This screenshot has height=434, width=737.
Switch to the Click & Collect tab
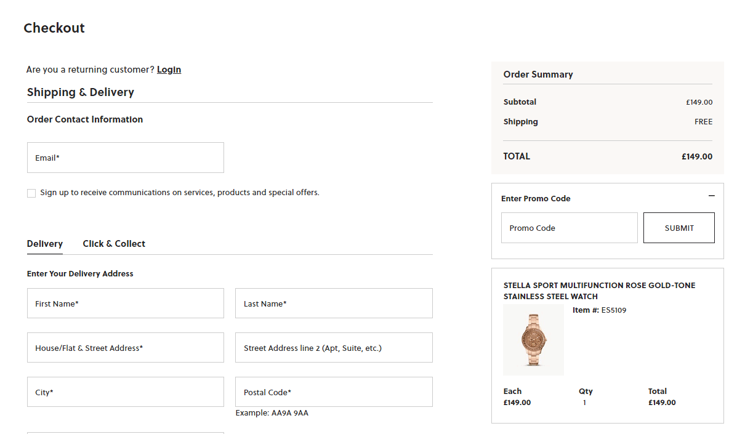click(x=114, y=244)
